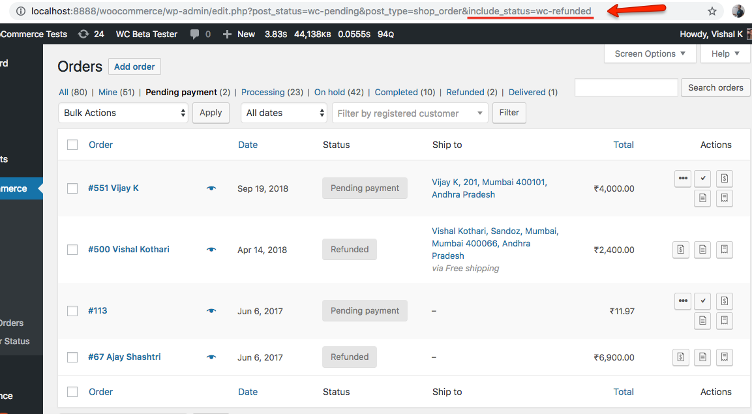The height and width of the screenshot is (414, 752).
Task: Click the lined document icon for order #500
Action: tap(702, 249)
